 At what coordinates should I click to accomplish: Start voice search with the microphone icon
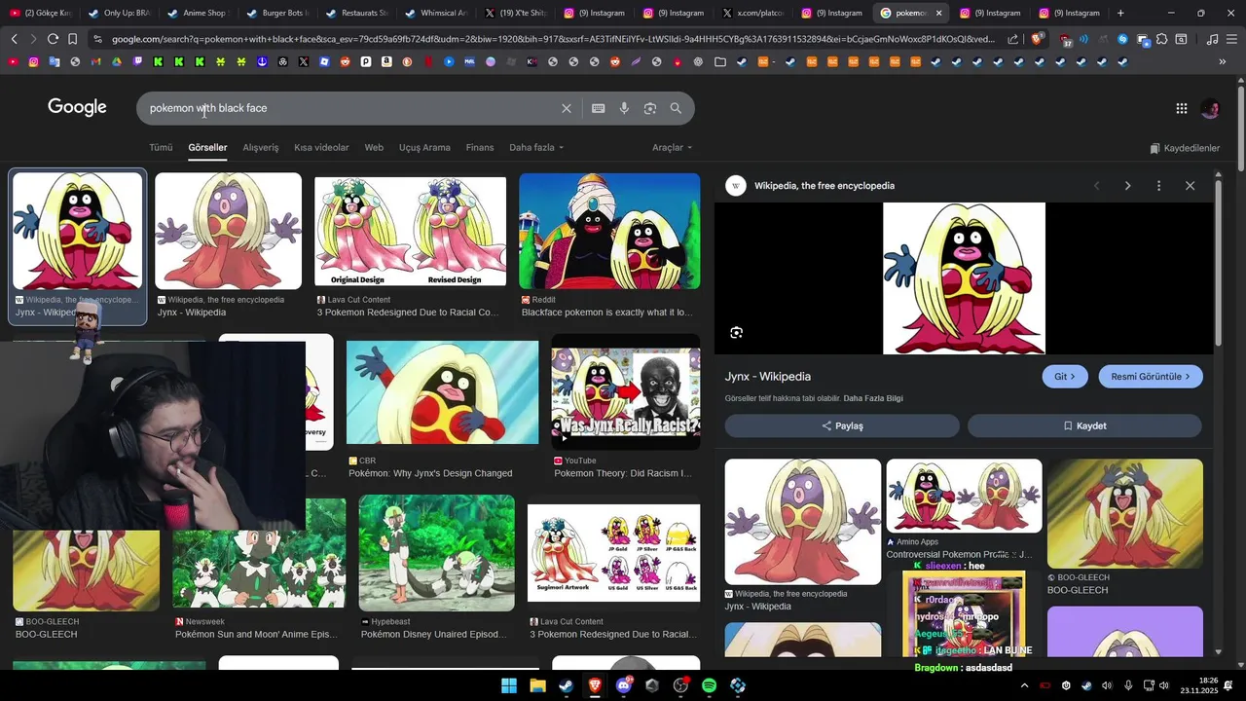(x=624, y=108)
